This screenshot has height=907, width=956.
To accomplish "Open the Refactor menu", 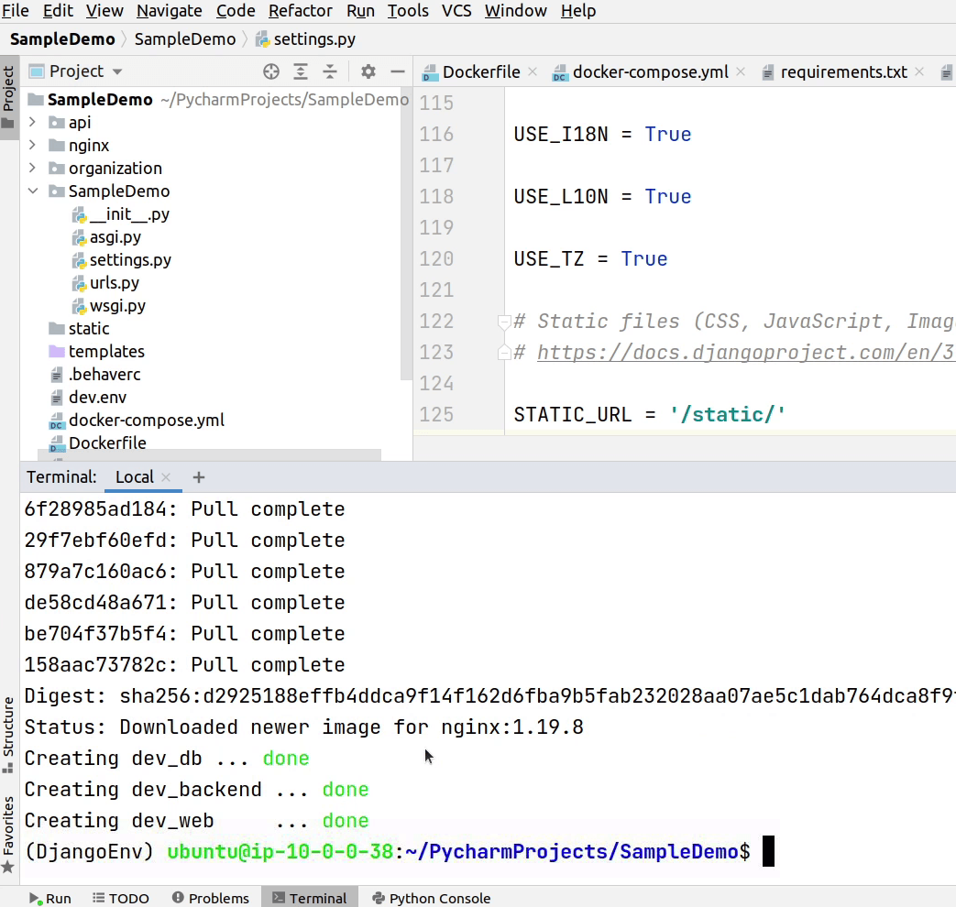I will click(301, 11).
